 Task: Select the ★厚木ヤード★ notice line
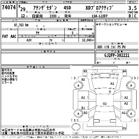click(28, 130)
